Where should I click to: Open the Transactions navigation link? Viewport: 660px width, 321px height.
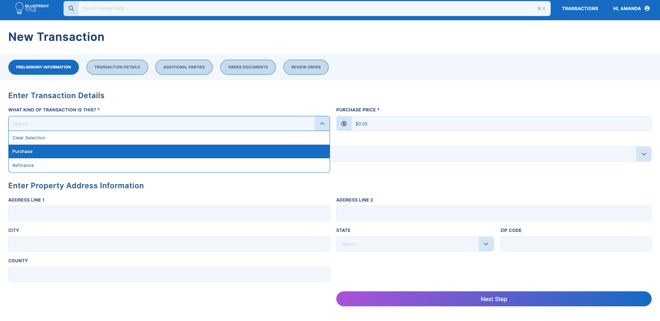[580, 8]
